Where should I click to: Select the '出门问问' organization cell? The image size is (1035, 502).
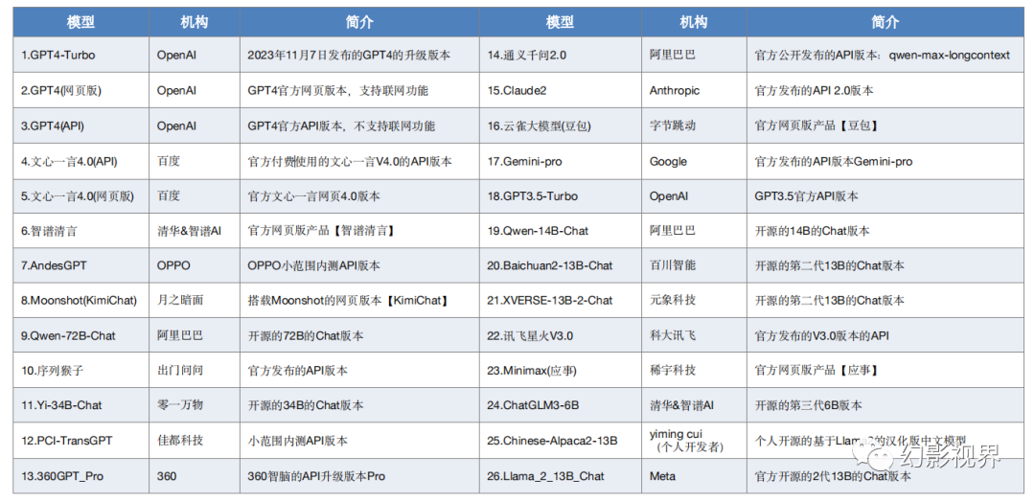point(195,371)
